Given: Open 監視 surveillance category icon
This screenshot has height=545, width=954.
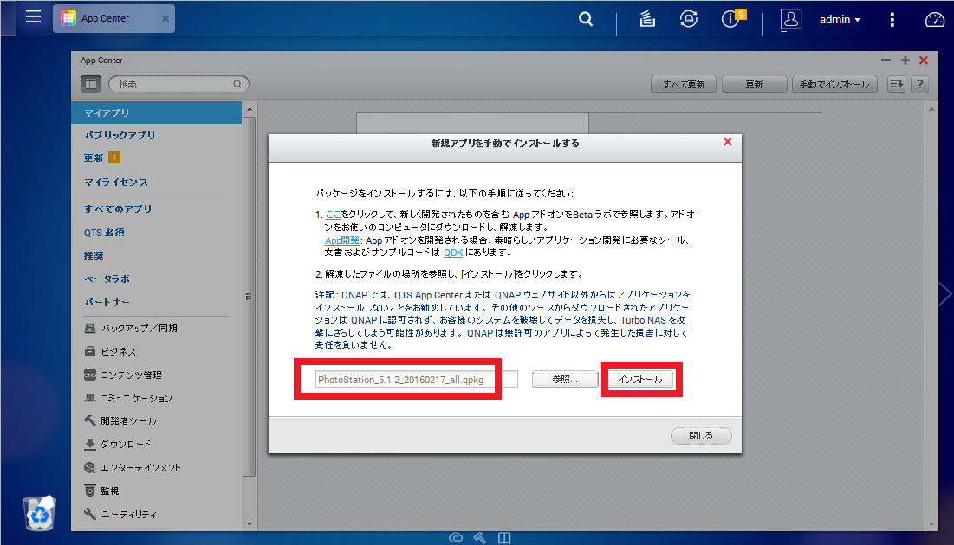Looking at the screenshot, I should pyautogui.click(x=90, y=490).
